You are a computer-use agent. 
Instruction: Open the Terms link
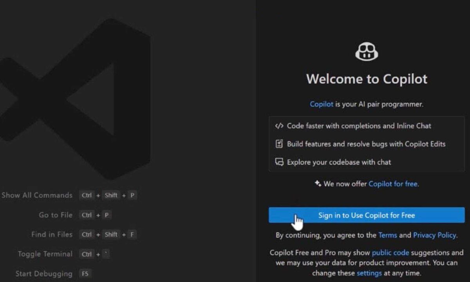click(387, 235)
